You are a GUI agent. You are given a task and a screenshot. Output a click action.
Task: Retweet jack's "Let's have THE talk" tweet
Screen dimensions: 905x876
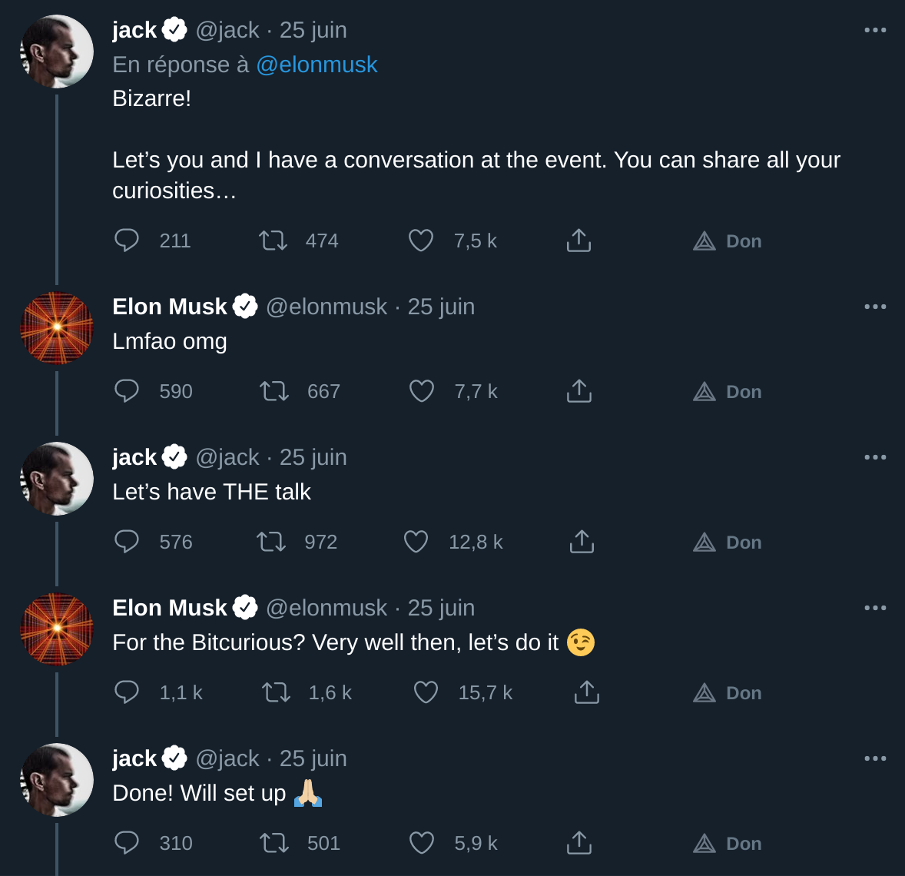click(271, 542)
